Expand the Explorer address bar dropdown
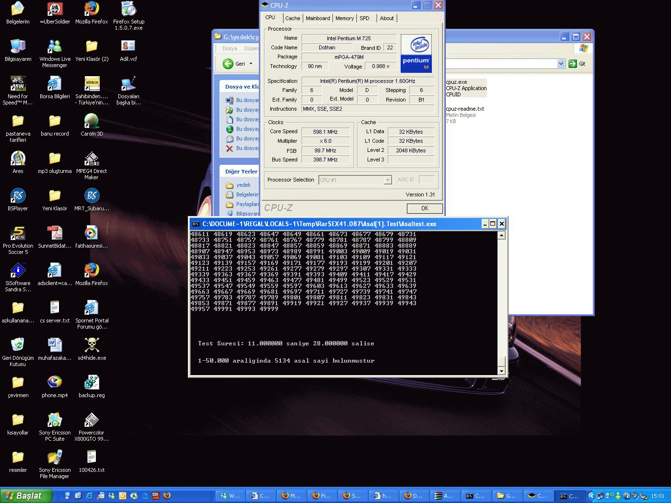This screenshot has height=503, width=671. point(561,64)
